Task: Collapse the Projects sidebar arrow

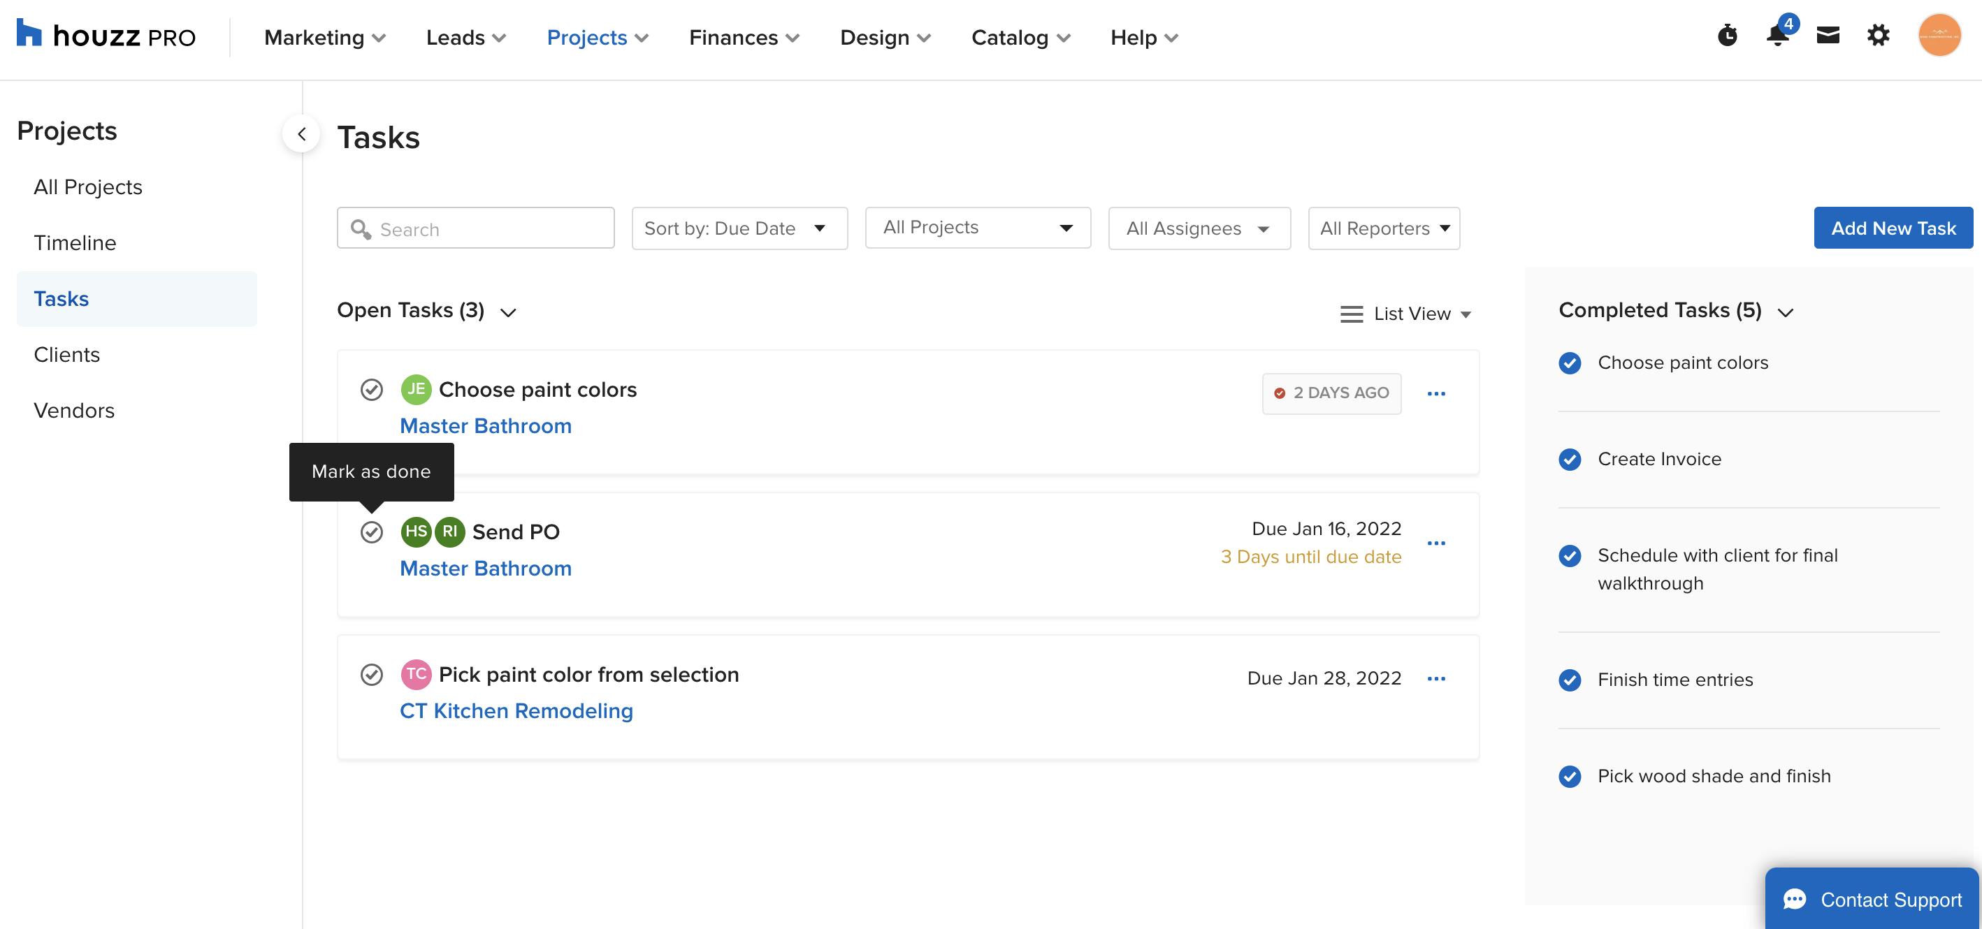Action: coord(302,134)
